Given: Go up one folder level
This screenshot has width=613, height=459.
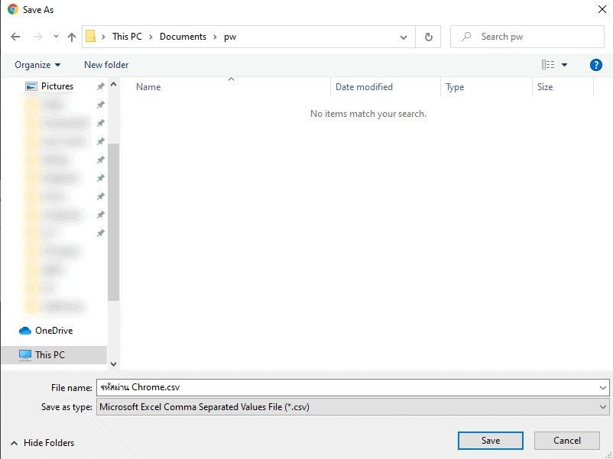Looking at the screenshot, I should [72, 37].
